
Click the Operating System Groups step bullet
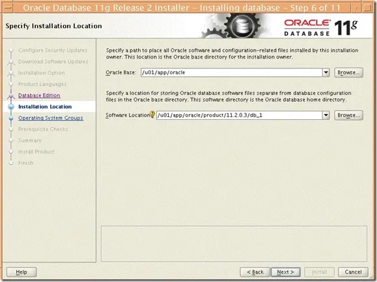pyautogui.click(x=11, y=118)
